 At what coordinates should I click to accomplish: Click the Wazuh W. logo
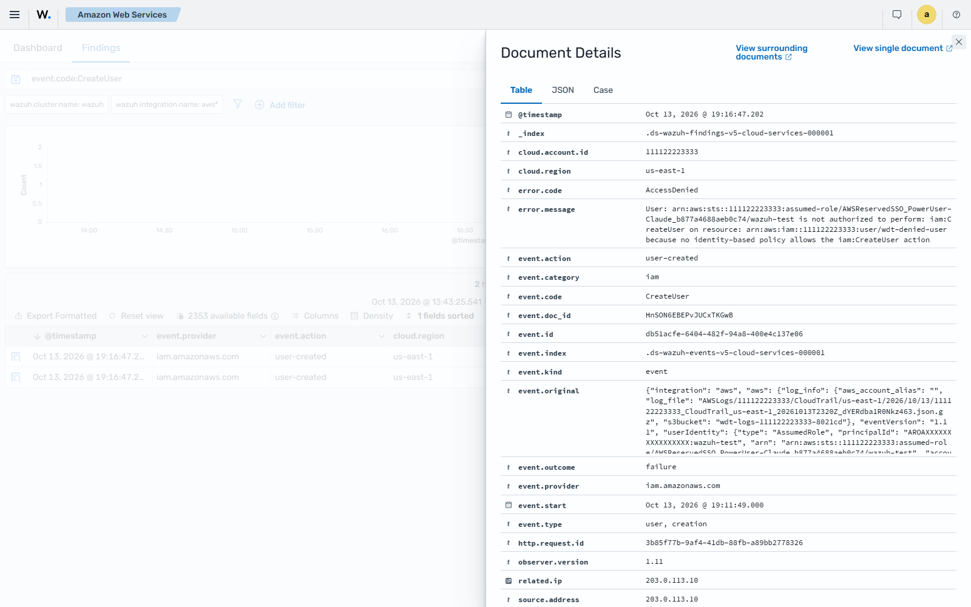[x=44, y=15]
